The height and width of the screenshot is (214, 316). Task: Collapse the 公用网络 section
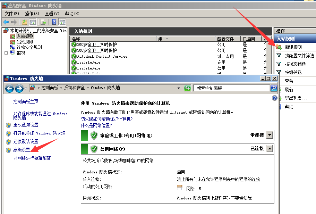coord(270,149)
